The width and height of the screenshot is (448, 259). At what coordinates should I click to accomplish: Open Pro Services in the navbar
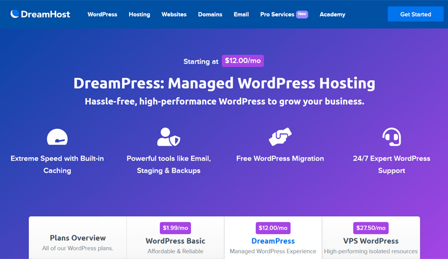click(x=277, y=14)
